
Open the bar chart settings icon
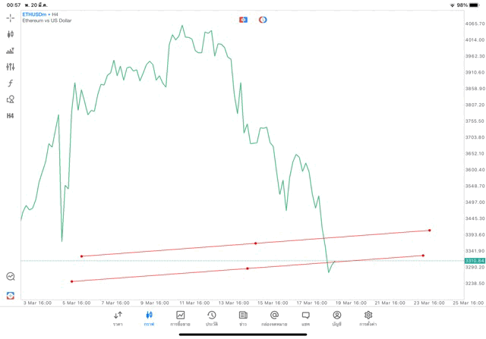11,51
